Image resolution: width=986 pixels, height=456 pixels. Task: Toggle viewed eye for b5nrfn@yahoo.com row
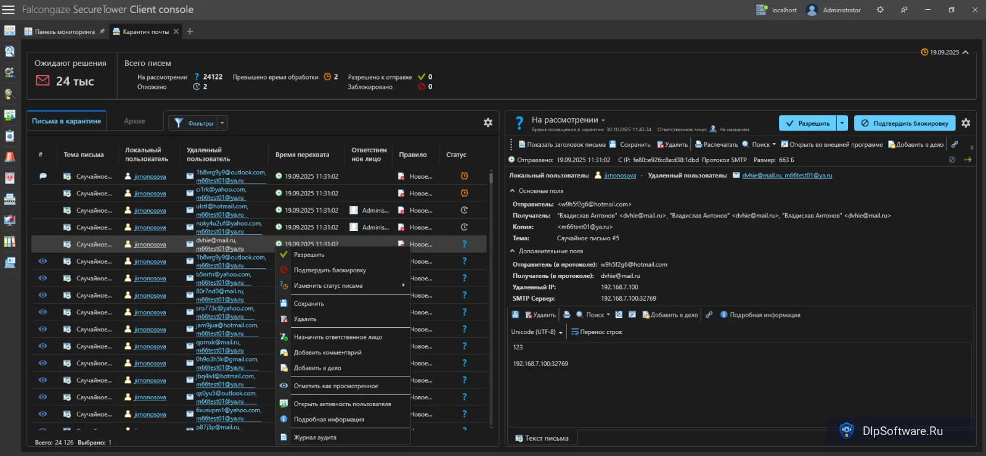tap(43, 279)
